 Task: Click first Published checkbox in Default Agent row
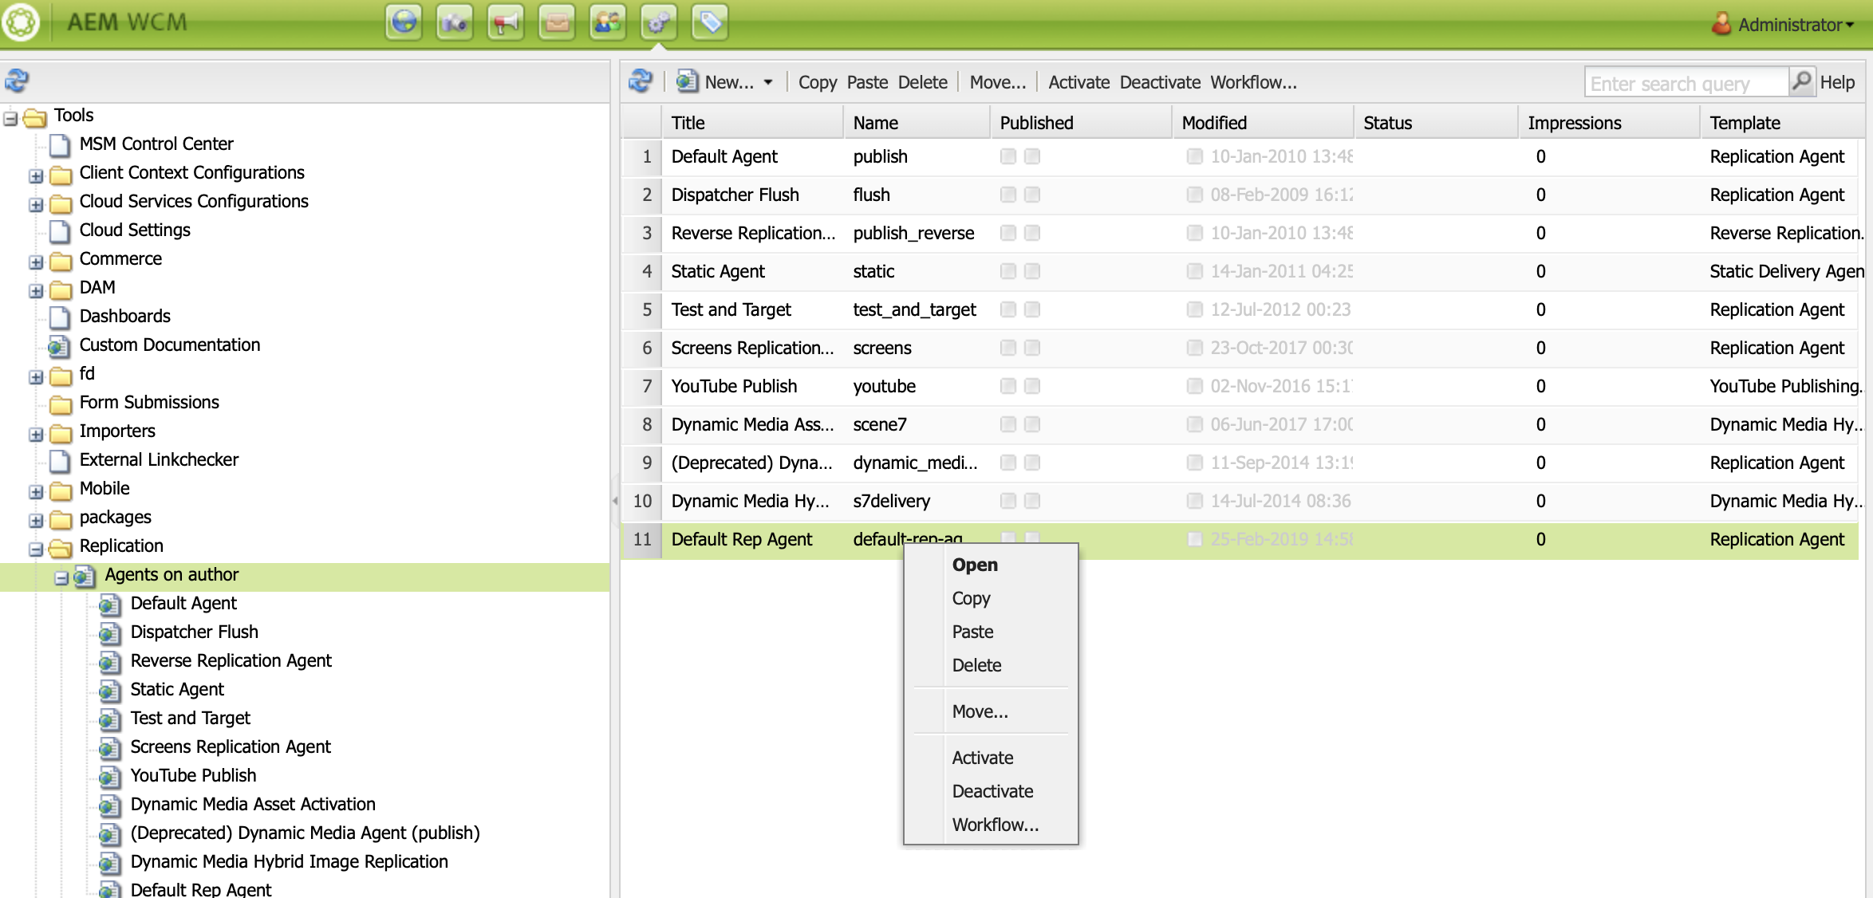tap(1008, 156)
